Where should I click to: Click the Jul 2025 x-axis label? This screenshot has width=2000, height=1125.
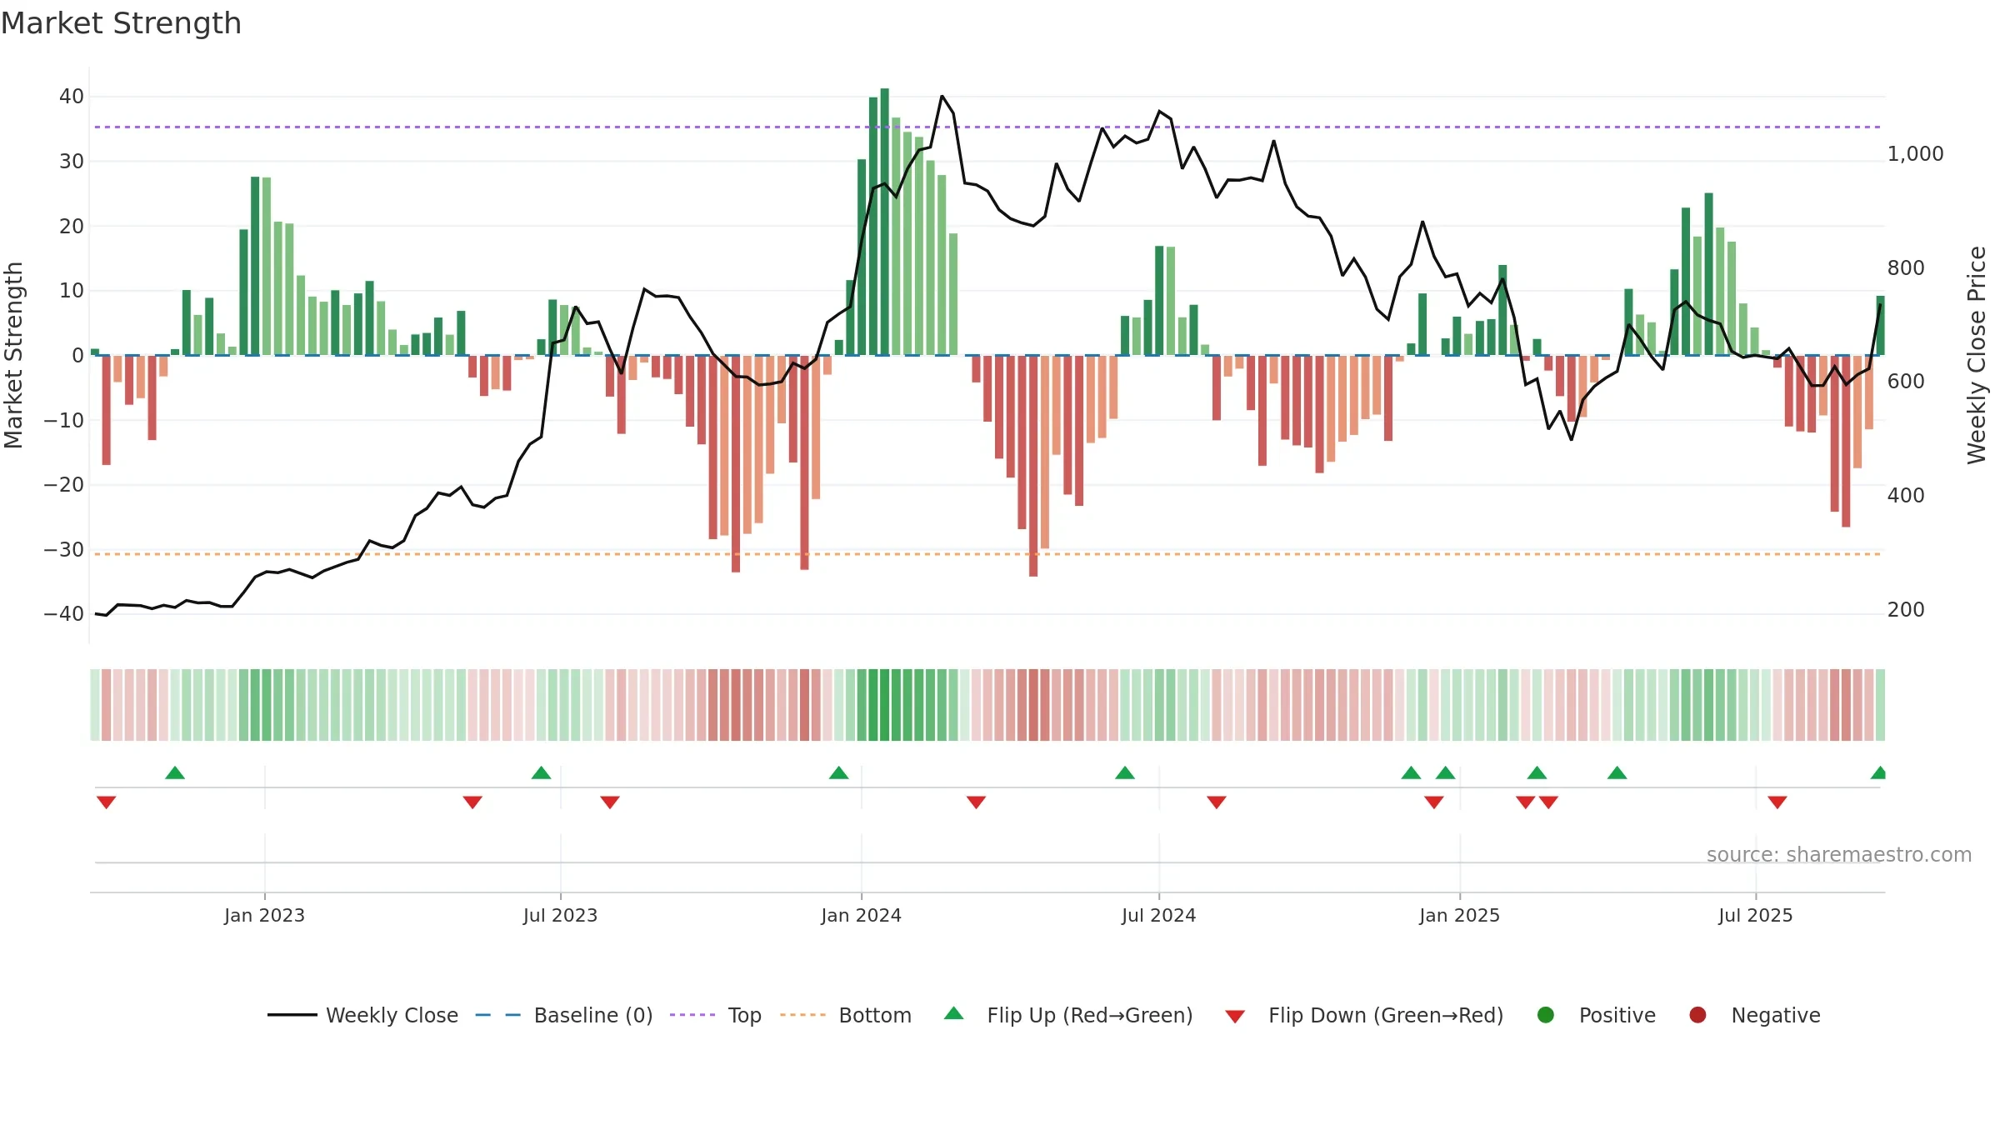(x=1755, y=915)
